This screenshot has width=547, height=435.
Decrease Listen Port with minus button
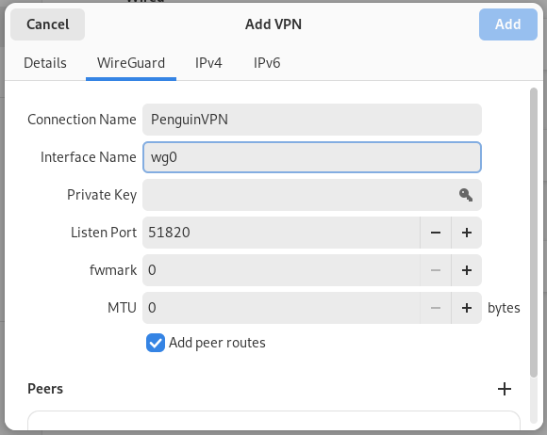[x=436, y=233]
